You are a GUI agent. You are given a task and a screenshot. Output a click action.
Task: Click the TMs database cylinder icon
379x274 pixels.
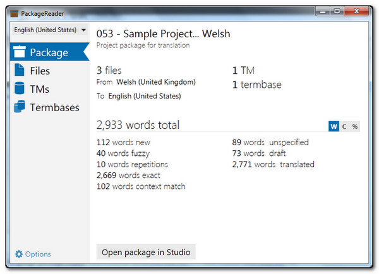20,88
